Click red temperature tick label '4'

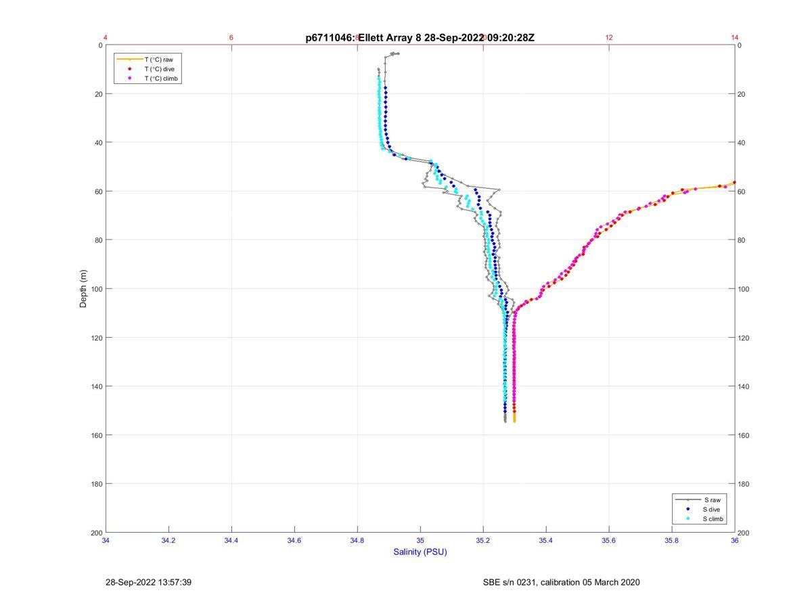click(x=106, y=37)
